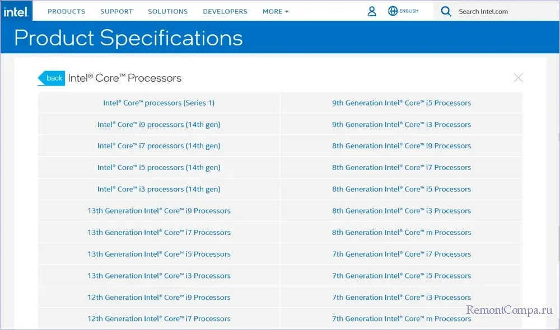Open the Support menu
Viewport: 560px width, 330px height.
tap(116, 11)
